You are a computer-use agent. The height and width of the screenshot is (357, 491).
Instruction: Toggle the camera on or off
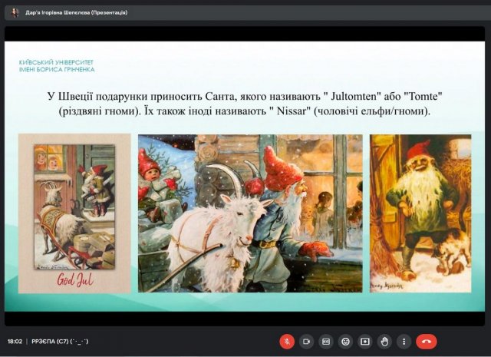(306, 341)
